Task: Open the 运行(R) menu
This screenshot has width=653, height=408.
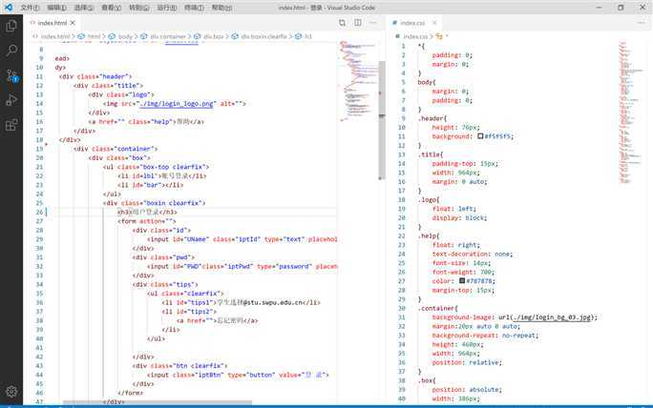Action: pos(166,8)
